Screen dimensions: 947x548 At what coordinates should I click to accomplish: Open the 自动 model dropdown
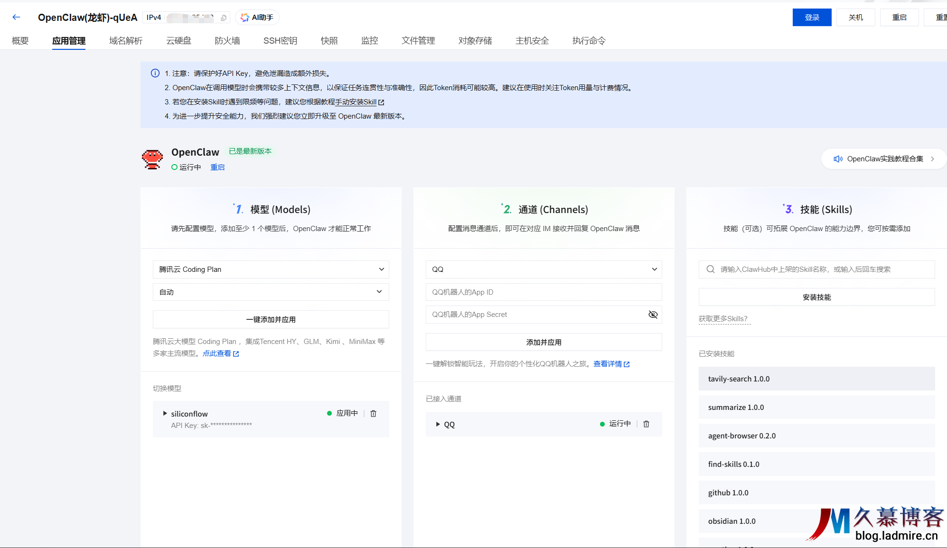[271, 292]
